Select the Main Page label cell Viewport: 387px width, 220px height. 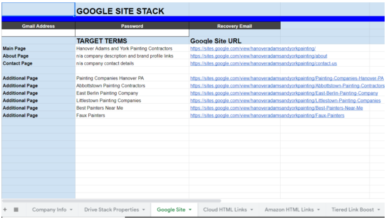click(x=38, y=49)
